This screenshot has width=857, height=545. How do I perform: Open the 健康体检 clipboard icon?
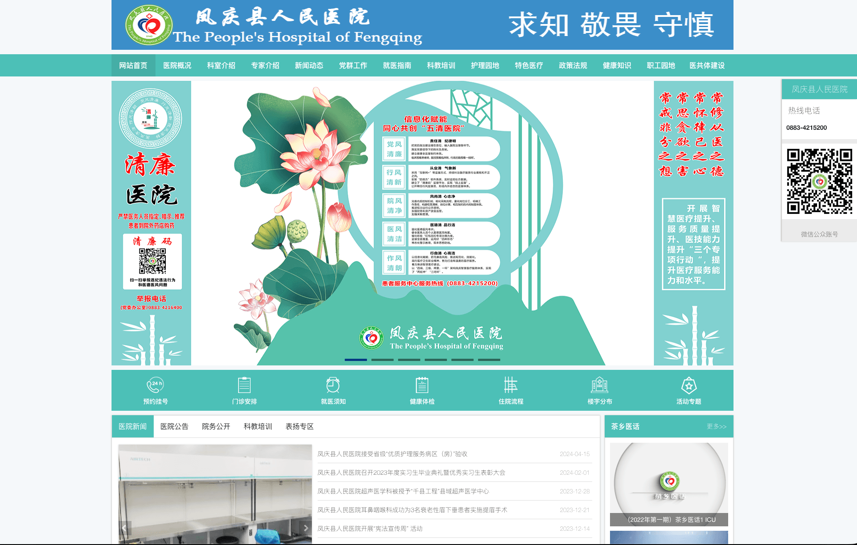pos(422,385)
